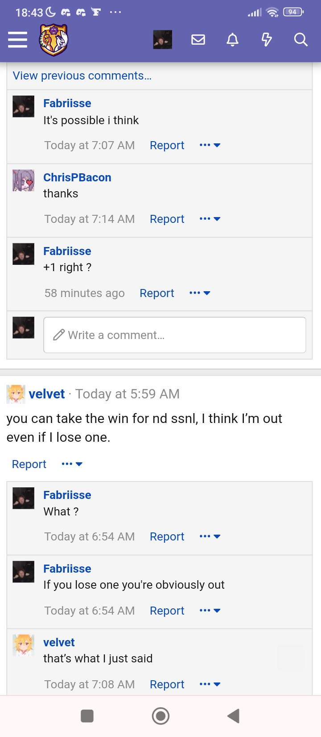This screenshot has height=737, width=321.
Task: Open the hamburger navigation menu
Action: coord(18,40)
